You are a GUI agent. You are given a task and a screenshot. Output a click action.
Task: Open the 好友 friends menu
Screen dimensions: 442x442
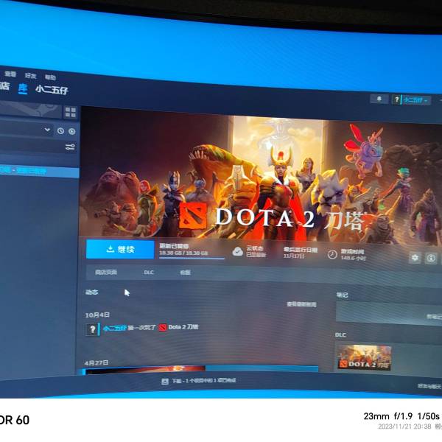(30, 75)
